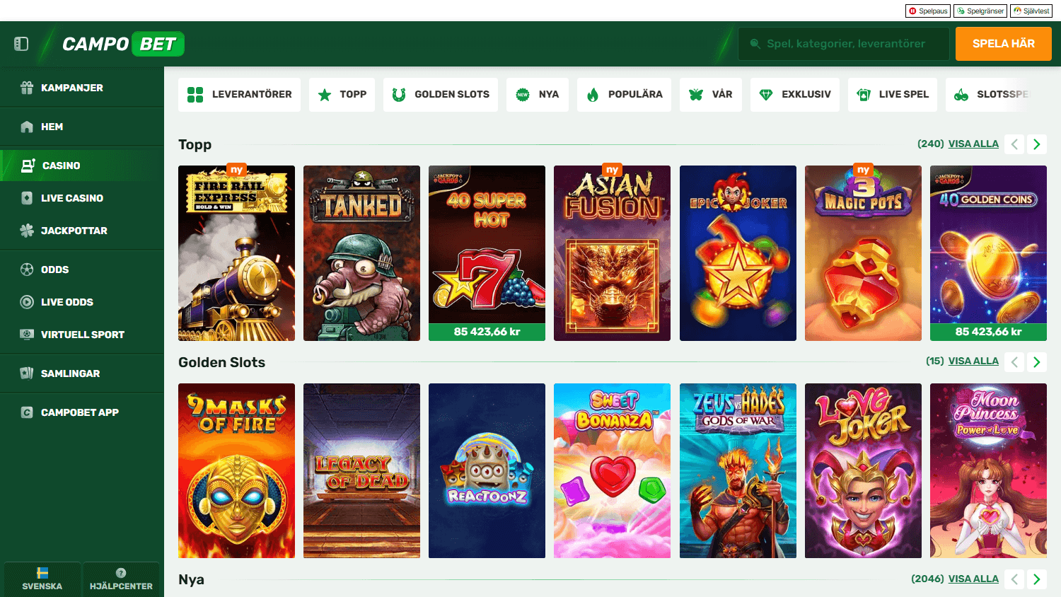Launch 9 Masks of Fire
This screenshot has height=597, width=1061.
point(236,470)
